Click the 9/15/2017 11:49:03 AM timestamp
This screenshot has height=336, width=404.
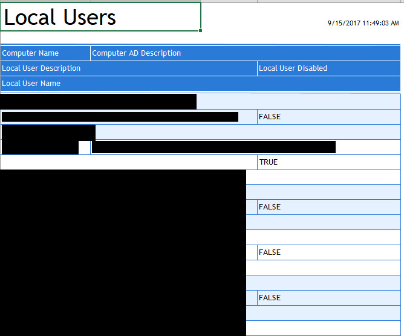tap(363, 23)
